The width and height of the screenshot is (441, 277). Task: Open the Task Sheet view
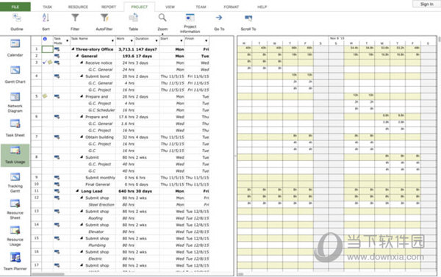click(15, 128)
